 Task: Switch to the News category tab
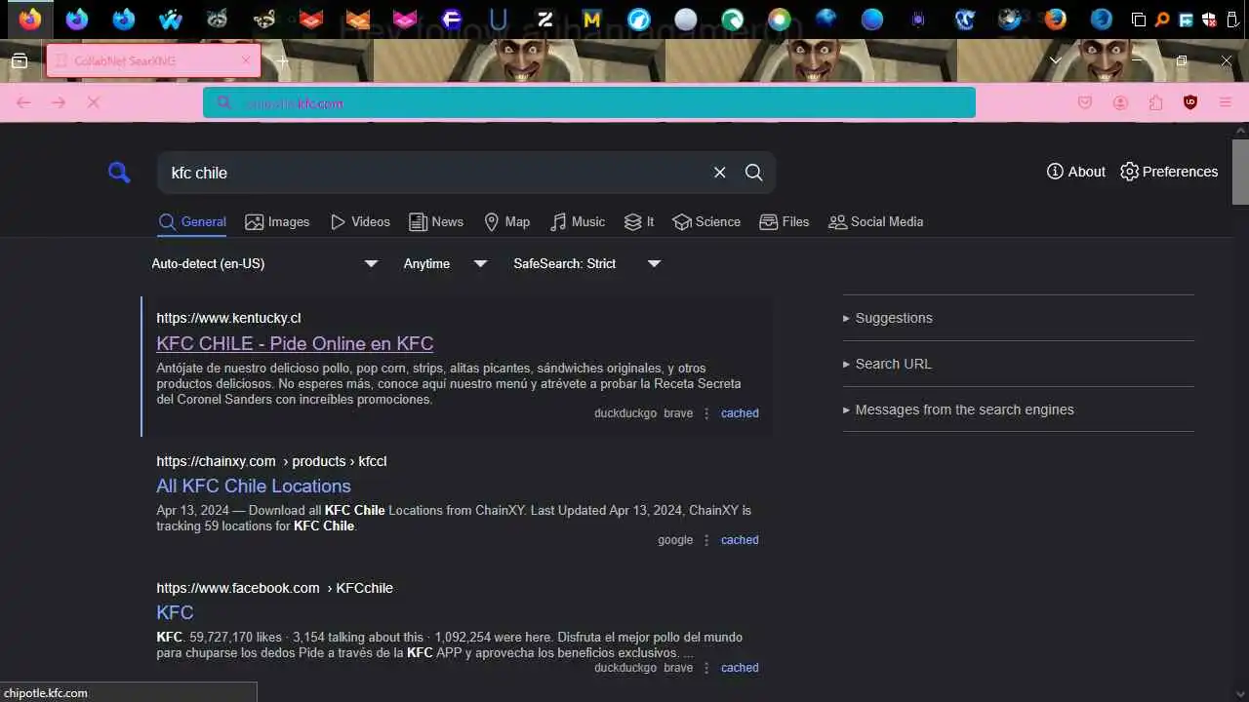tap(436, 222)
